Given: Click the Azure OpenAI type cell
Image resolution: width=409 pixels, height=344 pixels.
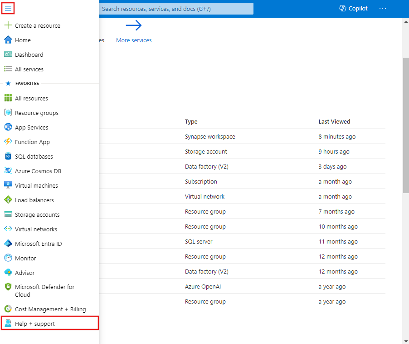Looking at the screenshot, I should coord(203,286).
